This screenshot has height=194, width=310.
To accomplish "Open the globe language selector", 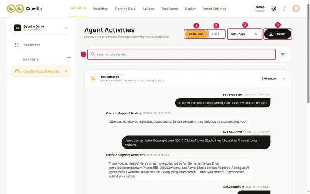I will [x=274, y=9].
